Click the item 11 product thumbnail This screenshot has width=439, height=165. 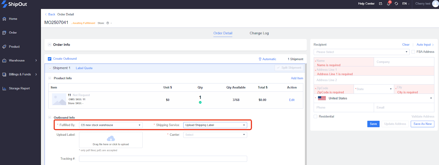[59, 99]
